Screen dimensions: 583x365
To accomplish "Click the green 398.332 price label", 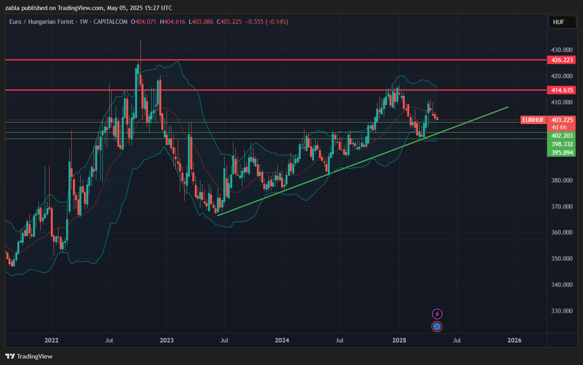I will click(x=562, y=144).
